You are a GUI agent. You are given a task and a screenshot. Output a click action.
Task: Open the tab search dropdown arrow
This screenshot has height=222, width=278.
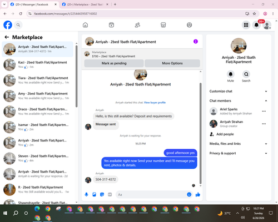(x=4, y=4)
